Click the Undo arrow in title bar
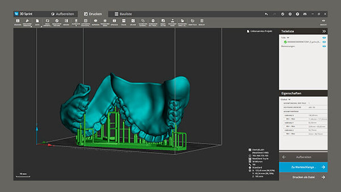Screen dimensions: 341x192 coord(266,14)
